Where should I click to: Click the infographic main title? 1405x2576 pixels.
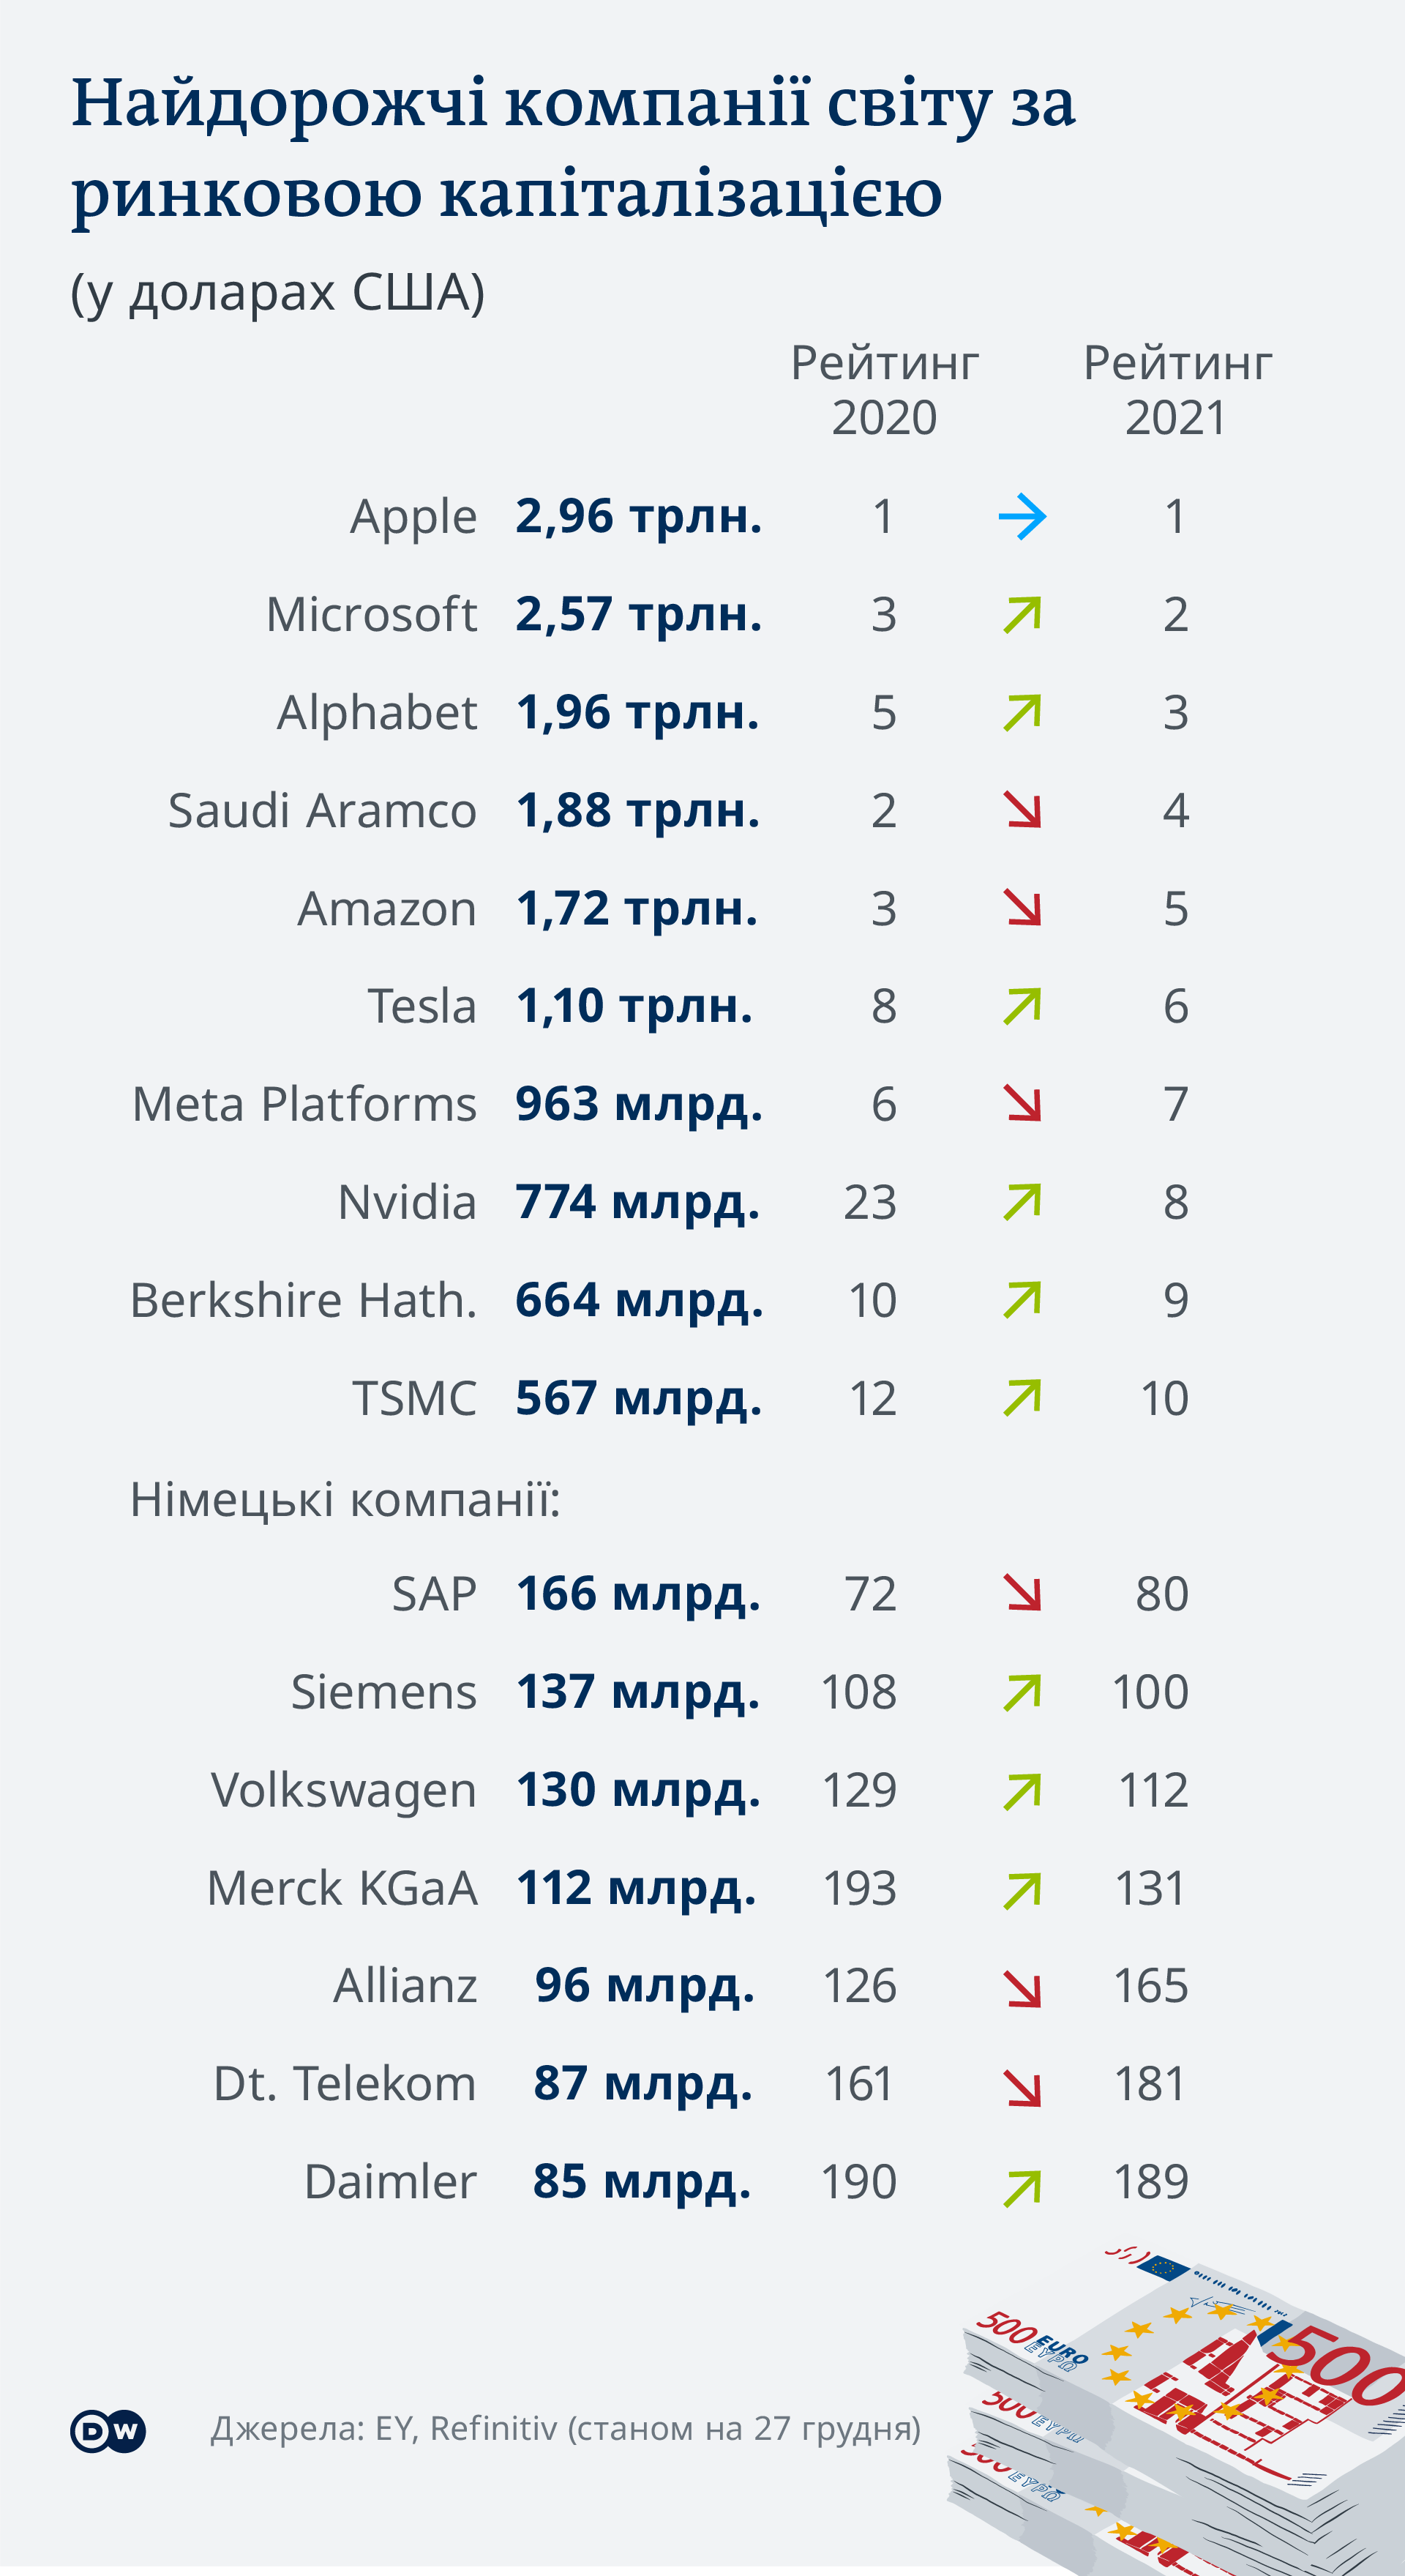573,147
